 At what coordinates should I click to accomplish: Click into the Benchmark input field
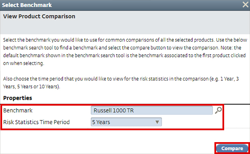[x=152, y=110]
